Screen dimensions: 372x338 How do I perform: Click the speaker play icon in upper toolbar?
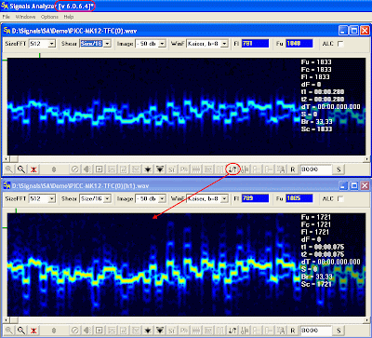(x=87, y=169)
